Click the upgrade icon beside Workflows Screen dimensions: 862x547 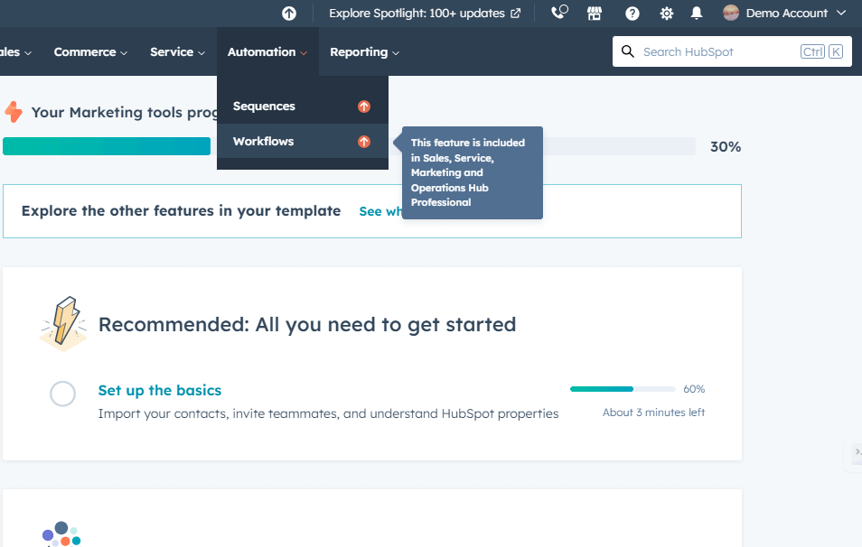(364, 142)
